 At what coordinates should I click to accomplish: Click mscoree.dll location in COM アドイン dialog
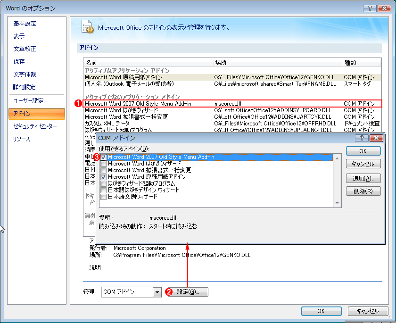[x=163, y=218]
